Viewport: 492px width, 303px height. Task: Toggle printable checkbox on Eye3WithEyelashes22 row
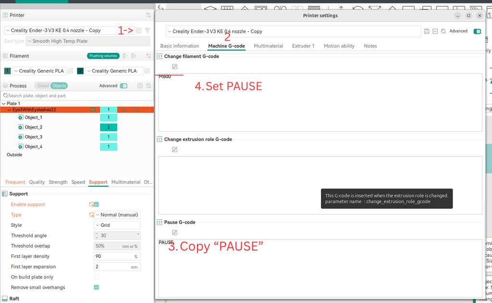coord(93,110)
